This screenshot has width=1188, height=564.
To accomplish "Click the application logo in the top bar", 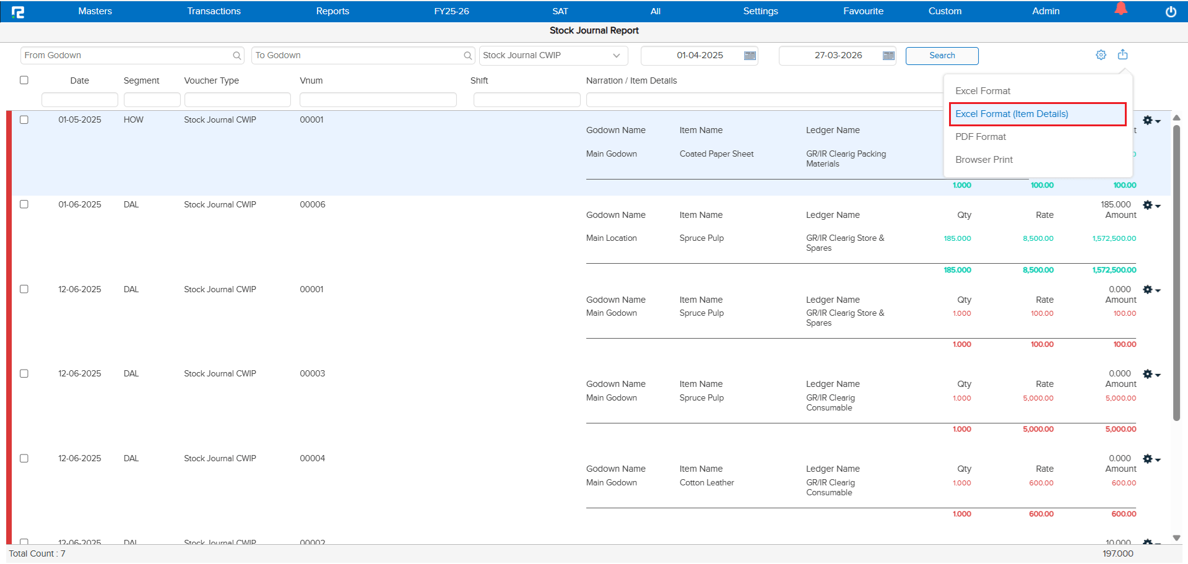I will [19, 11].
